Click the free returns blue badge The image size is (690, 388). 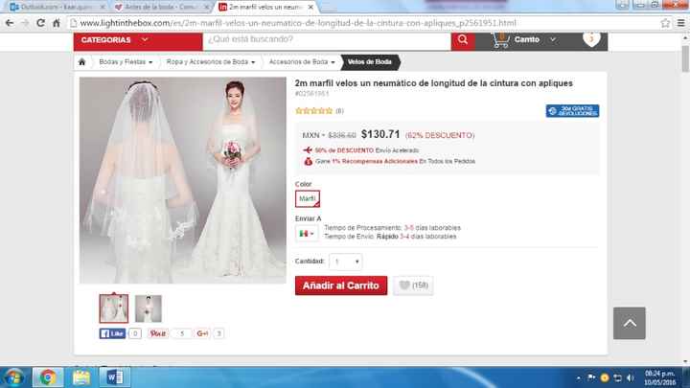(x=572, y=111)
